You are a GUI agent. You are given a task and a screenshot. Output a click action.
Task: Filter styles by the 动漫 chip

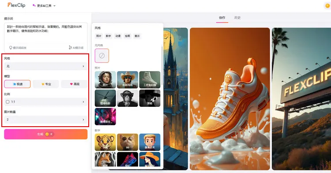pyautogui.click(x=118, y=36)
